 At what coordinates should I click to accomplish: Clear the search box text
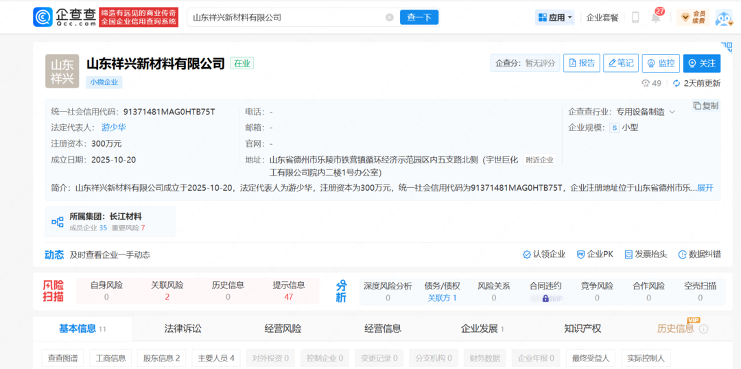(390, 17)
